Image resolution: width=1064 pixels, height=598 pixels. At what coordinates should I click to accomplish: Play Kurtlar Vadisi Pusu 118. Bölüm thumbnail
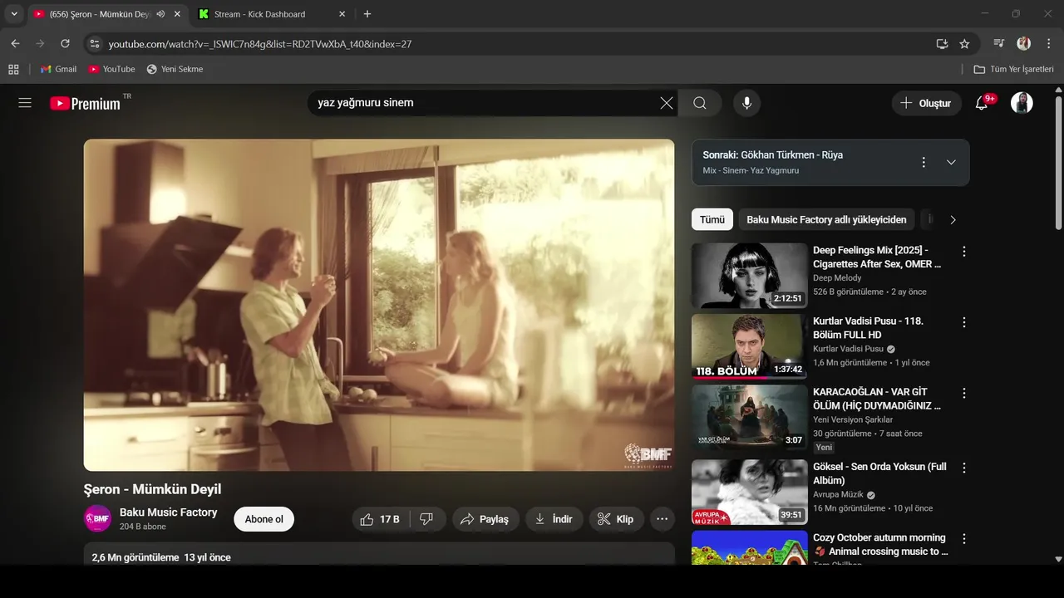(x=749, y=346)
